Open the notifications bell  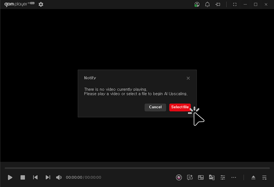(208, 4)
